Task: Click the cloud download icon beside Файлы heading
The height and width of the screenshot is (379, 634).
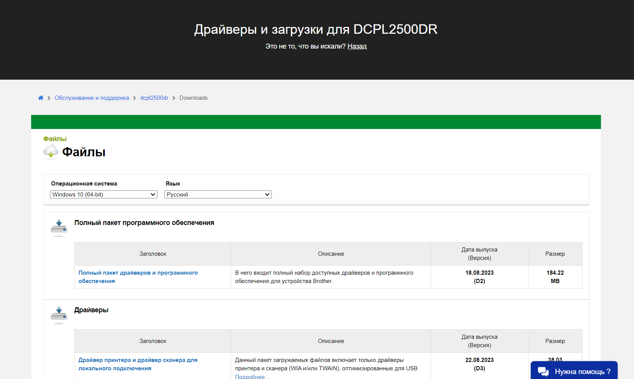Action: pos(51,152)
